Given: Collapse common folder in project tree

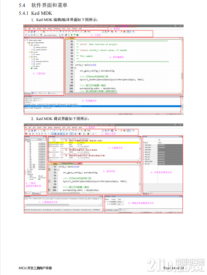Looking at the screenshot, I should [30, 45].
